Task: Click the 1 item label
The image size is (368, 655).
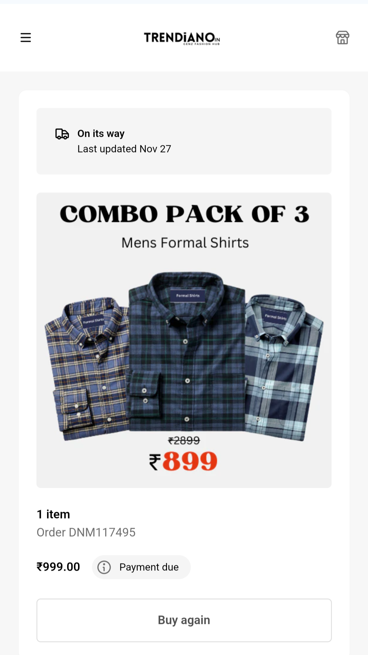Action: pos(53,514)
